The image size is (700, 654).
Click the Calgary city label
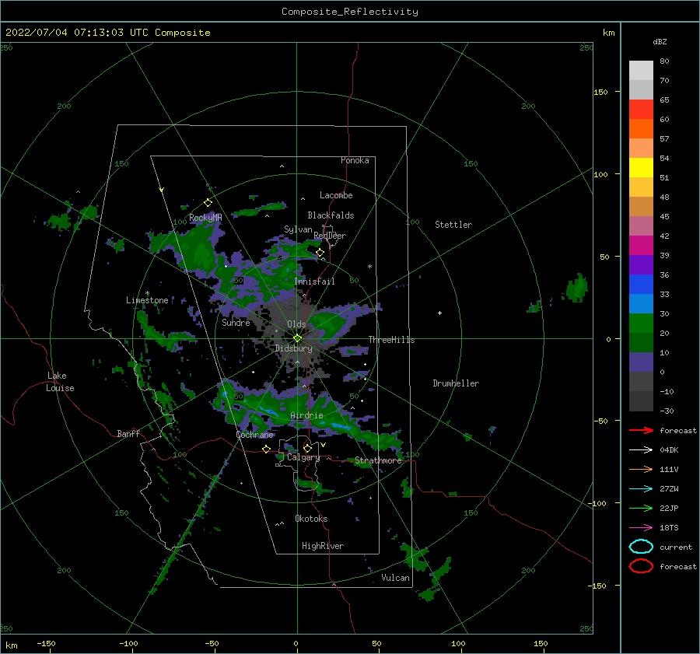[303, 457]
